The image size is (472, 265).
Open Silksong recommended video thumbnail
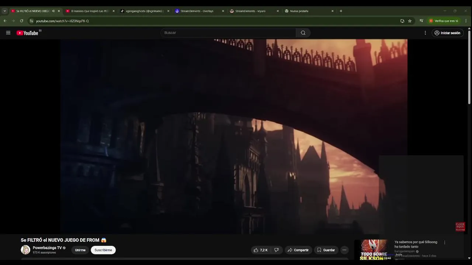coord(373,250)
